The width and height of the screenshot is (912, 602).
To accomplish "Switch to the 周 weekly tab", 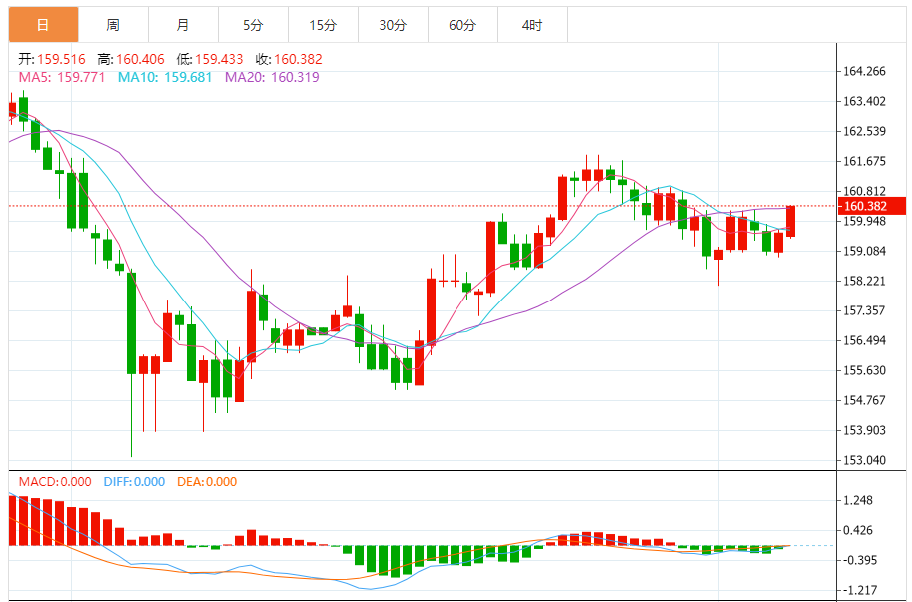I will pos(114,25).
